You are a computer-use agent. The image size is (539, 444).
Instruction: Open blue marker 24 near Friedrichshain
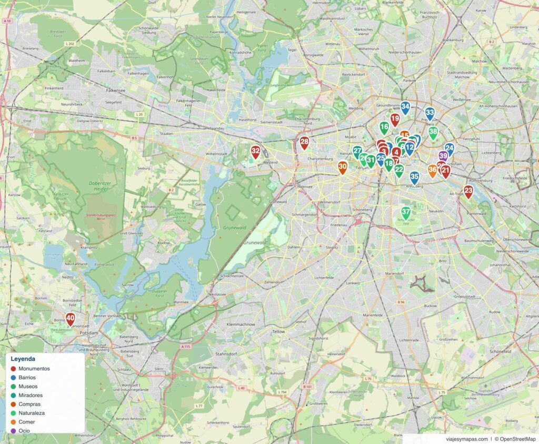pyautogui.click(x=450, y=149)
